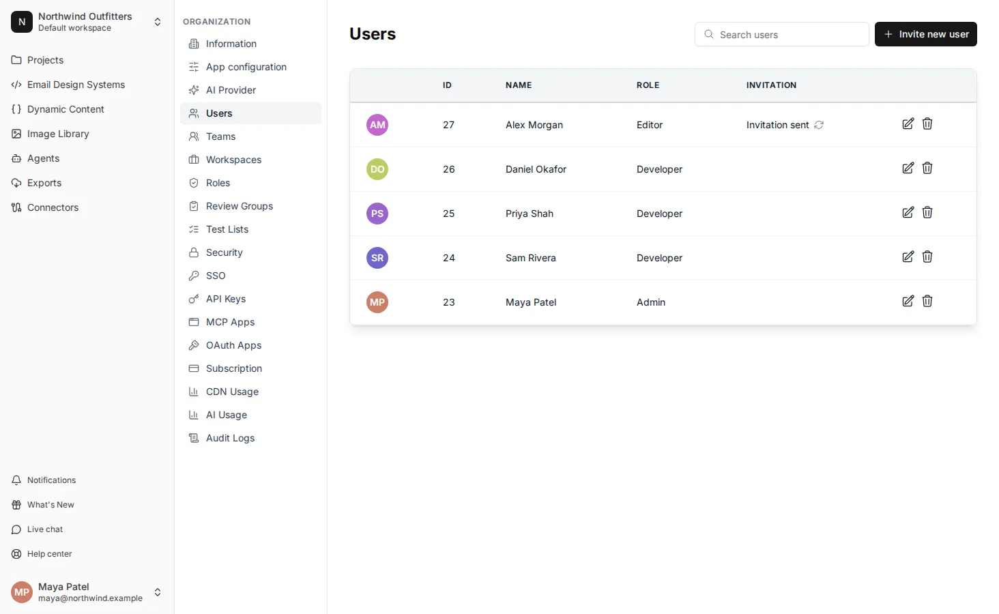
Task: Invite a new user
Action: tap(926, 34)
